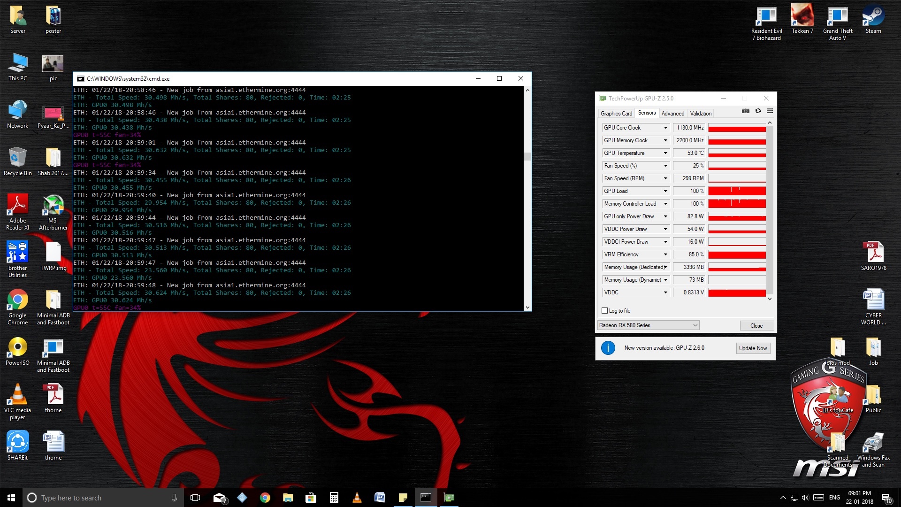Switch to Graphics Card tab
The height and width of the screenshot is (507, 901).
coord(616,114)
